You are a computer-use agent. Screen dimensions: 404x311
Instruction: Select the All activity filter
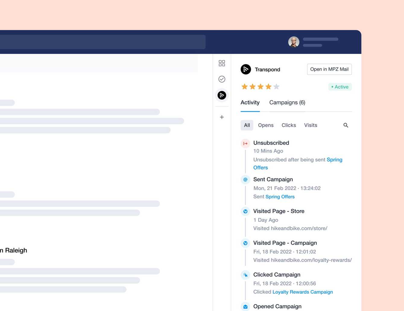click(x=247, y=125)
